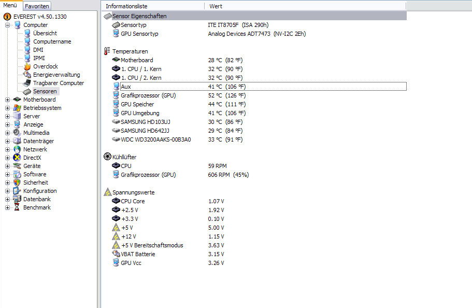Open the Tragbarer Computer page
Viewport: 472px width, 308px height.
point(58,82)
